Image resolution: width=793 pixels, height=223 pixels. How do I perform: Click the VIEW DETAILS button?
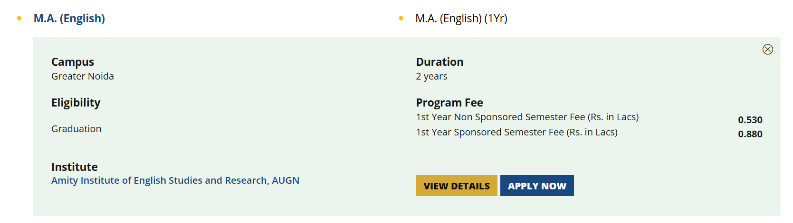tap(456, 186)
